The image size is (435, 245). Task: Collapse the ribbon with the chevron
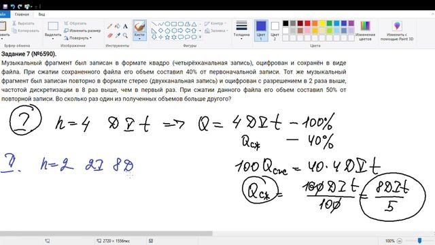432,14
